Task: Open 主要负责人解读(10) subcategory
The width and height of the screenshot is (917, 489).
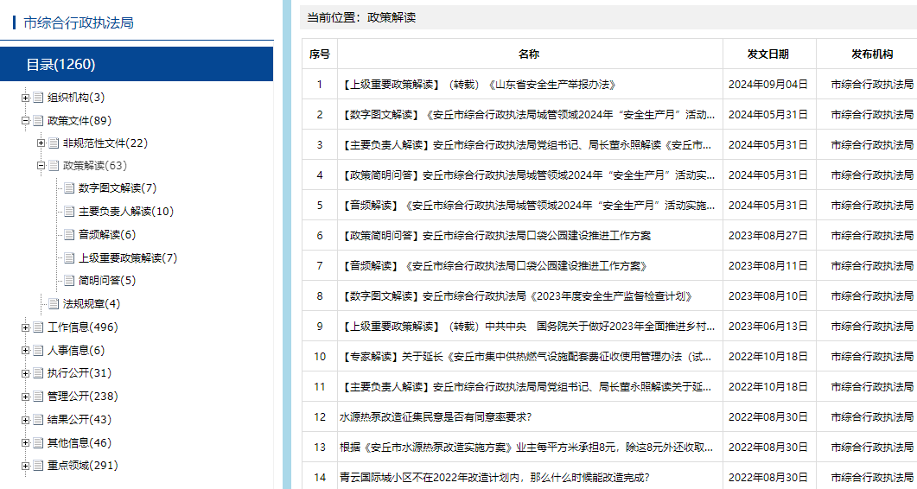Action: click(x=126, y=212)
